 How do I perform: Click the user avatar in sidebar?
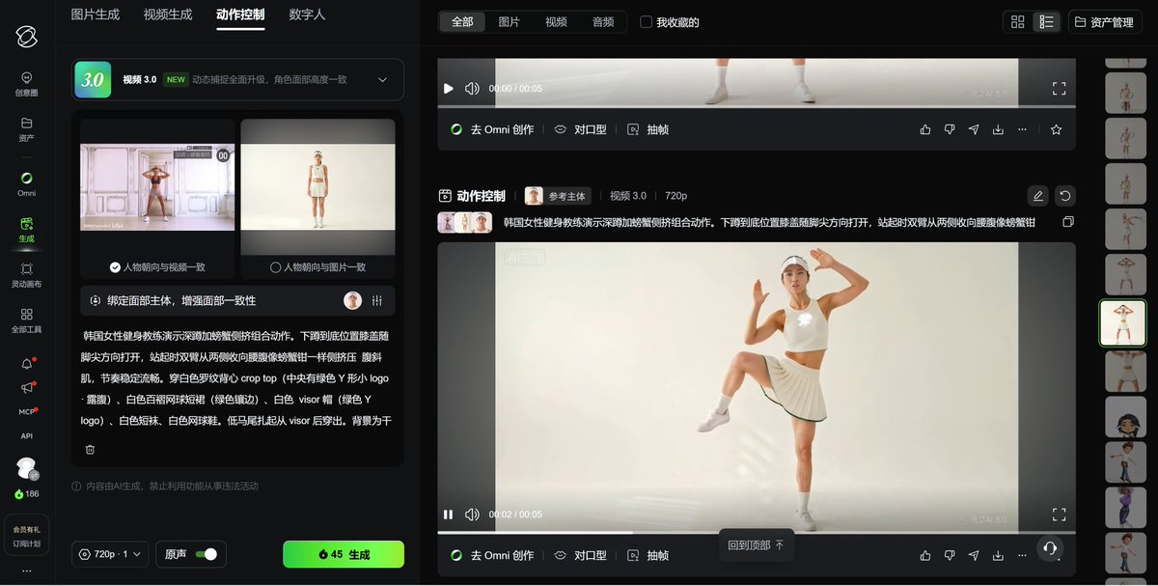click(x=26, y=468)
